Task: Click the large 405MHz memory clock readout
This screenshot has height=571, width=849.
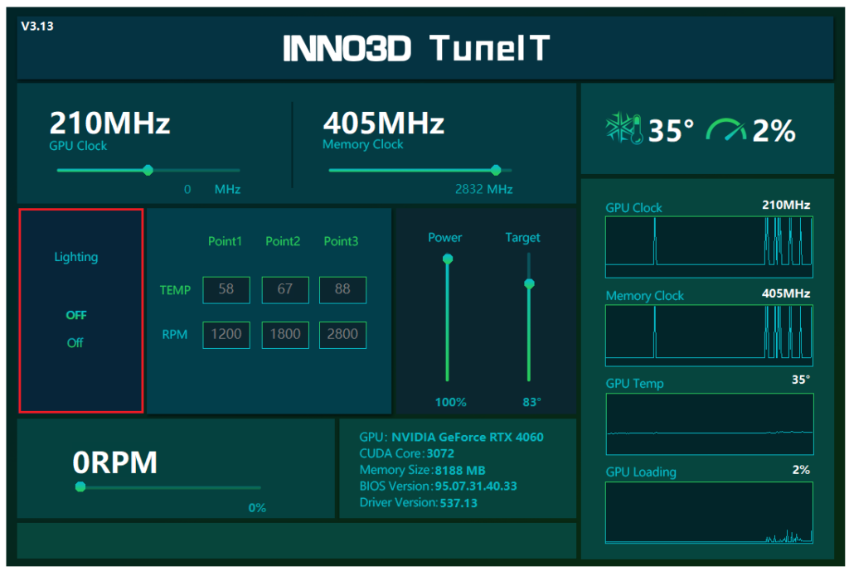Action: (384, 123)
